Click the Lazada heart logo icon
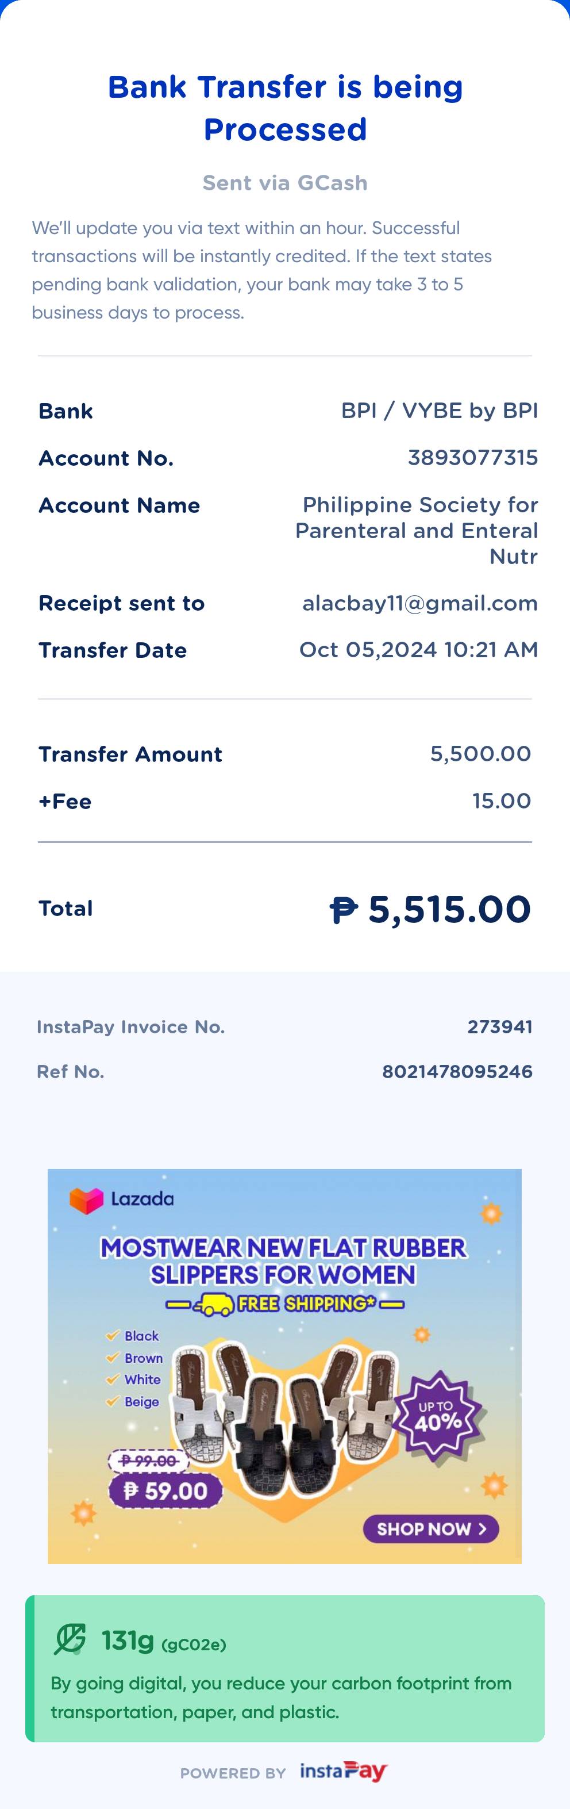This screenshot has width=570, height=1809. [x=86, y=1201]
